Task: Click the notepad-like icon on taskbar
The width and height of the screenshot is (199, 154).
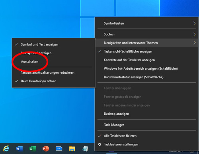Action: click(85, 148)
